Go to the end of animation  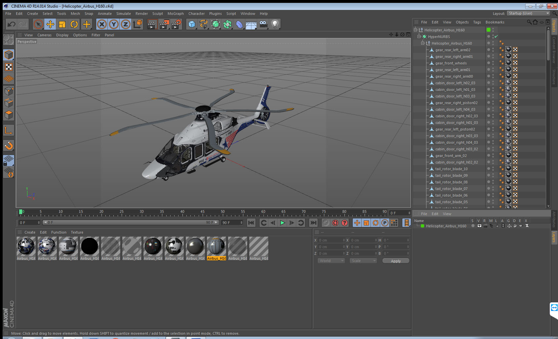coord(313,223)
